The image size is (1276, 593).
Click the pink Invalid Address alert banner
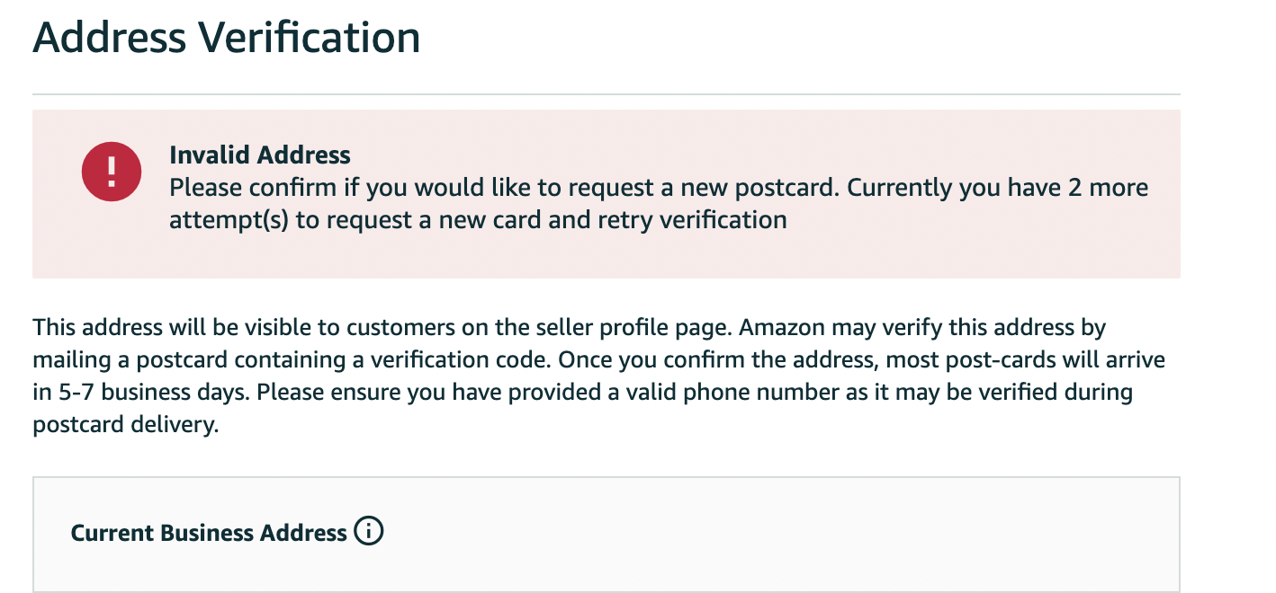pyautogui.click(x=607, y=194)
